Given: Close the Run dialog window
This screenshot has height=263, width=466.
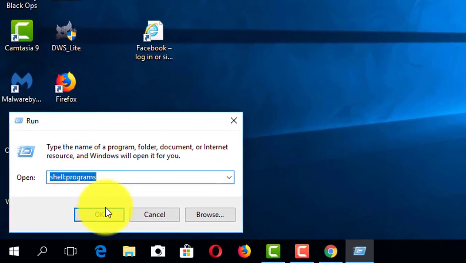Looking at the screenshot, I should [x=234, y=121].
